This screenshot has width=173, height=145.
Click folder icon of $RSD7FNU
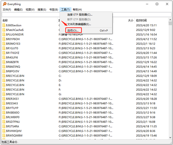click(4, 122)
